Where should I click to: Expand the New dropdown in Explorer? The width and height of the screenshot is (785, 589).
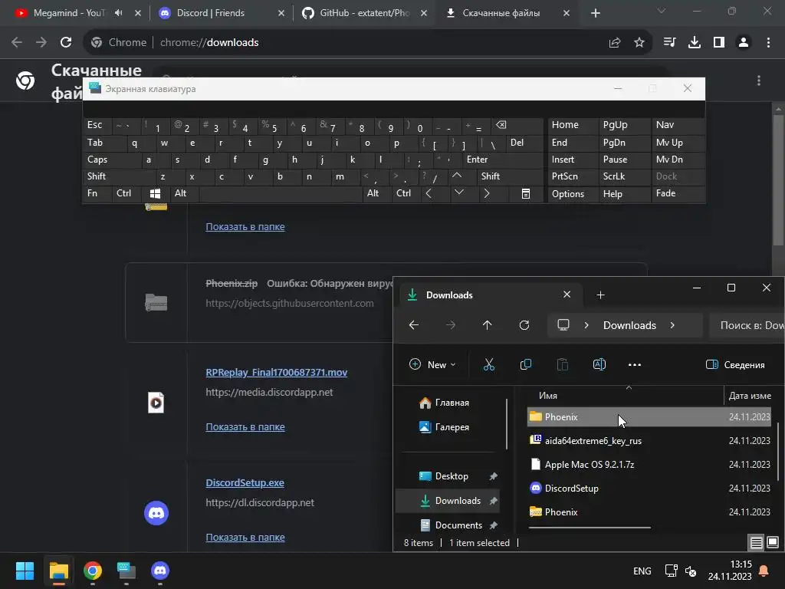pyautogui.click(x=432, y=364)
